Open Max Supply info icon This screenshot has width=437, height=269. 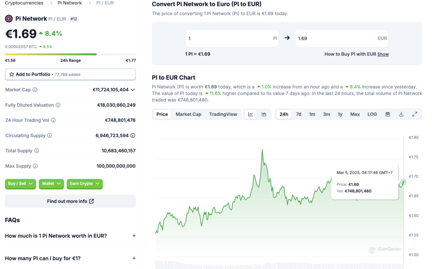pyautogui.click(x=35, y=166)
